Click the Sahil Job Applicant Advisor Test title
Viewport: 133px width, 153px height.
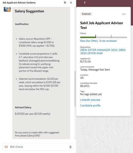pyautogui.click(x=102, y=25)
